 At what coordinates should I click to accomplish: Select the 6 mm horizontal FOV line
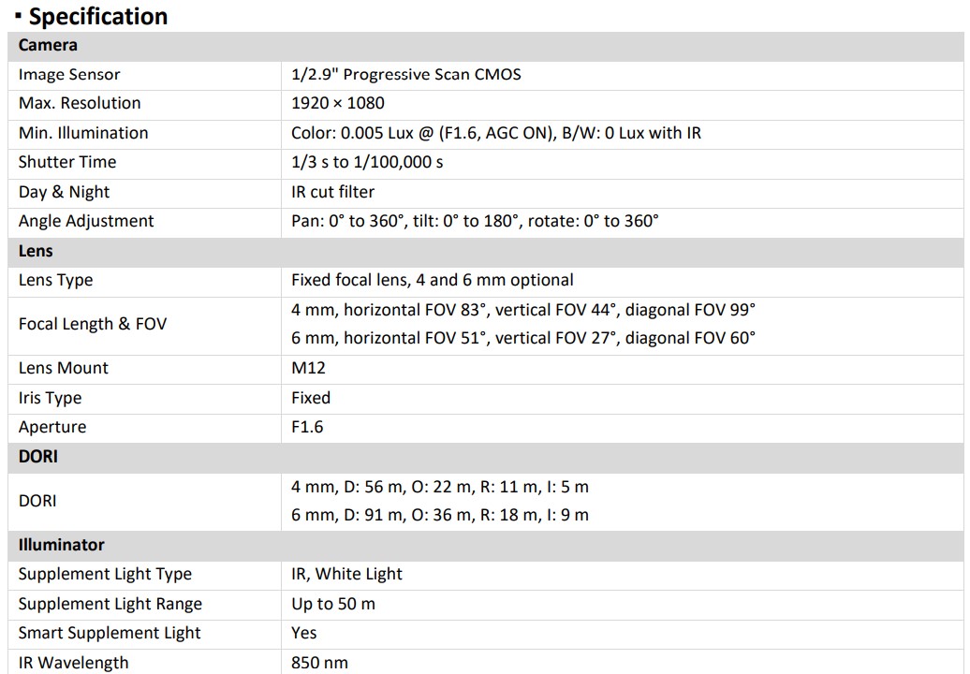point(522,338)
